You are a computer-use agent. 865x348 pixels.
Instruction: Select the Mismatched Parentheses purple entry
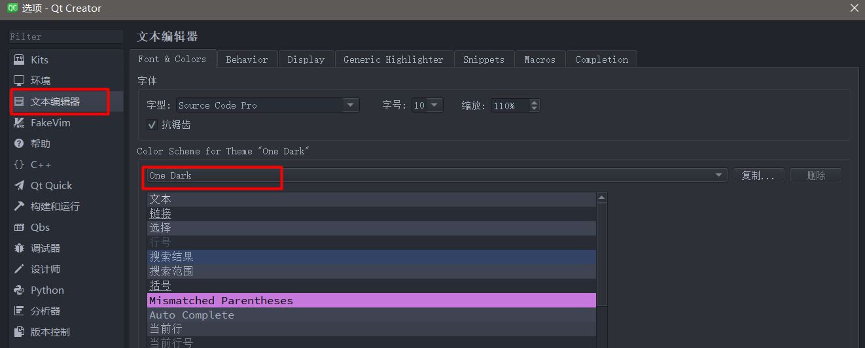pyautogui.click(x=372, y=300)
